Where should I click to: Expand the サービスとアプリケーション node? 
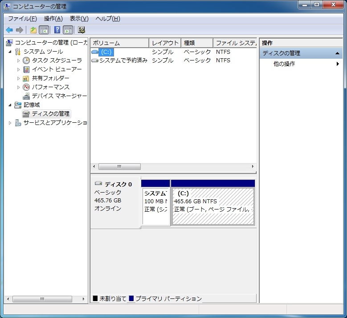[x=10, y=123]
